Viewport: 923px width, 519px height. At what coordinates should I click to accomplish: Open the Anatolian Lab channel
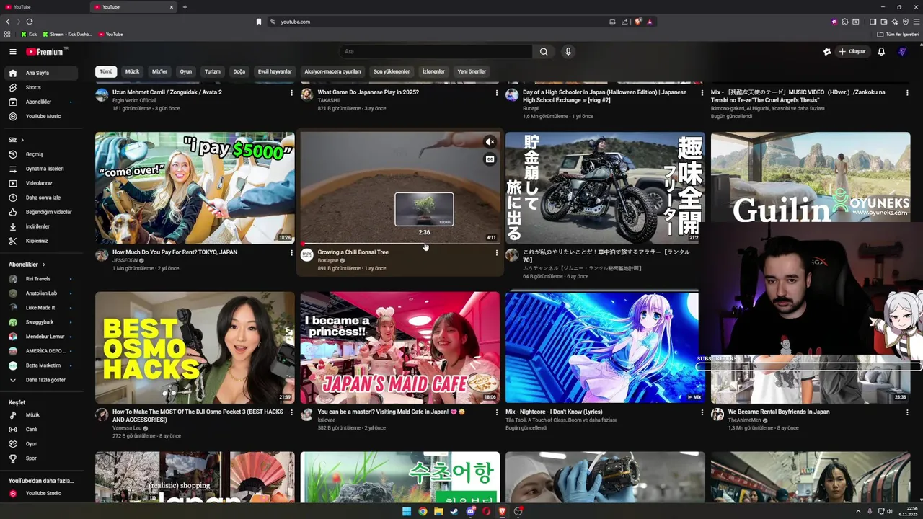point(41,293)
